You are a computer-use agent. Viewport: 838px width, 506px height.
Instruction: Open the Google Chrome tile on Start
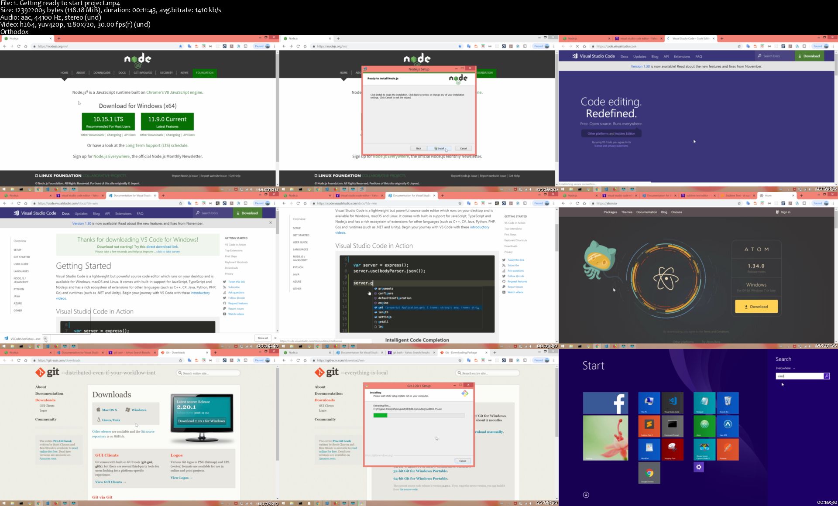coord(649,473)
